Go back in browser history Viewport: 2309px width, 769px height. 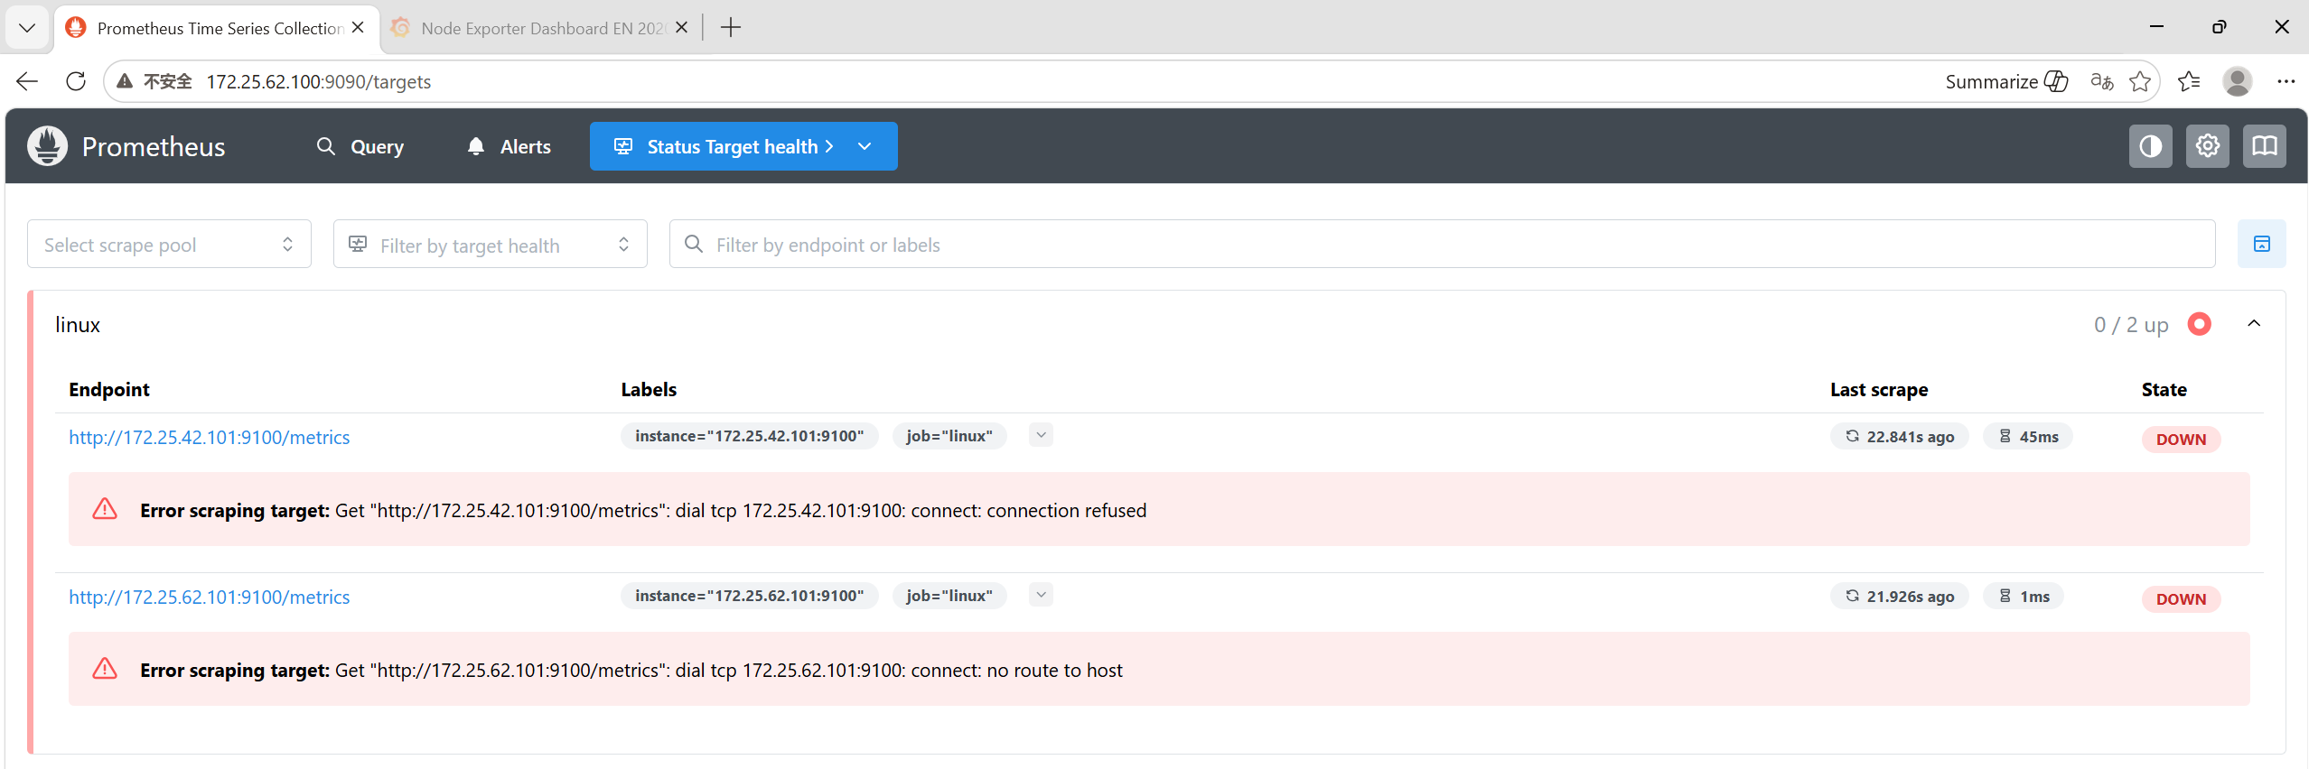pyautogui.click(x=27, y=81)
